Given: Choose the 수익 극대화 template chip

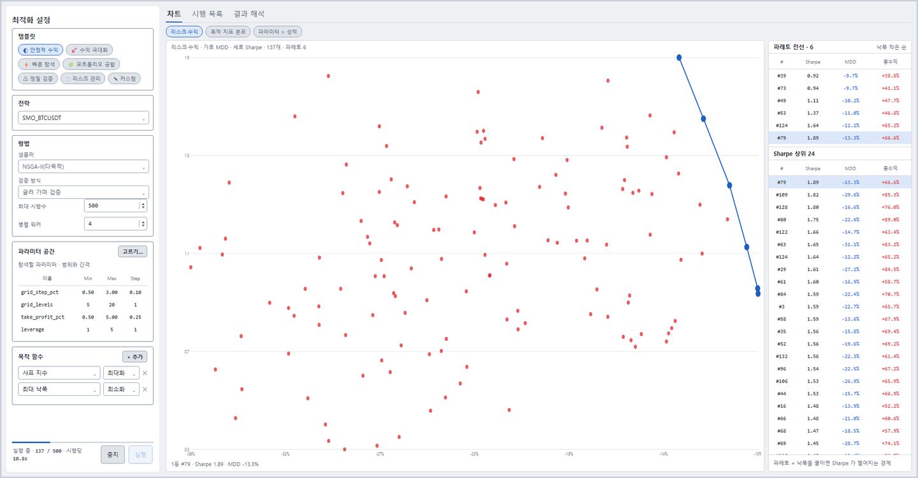Looking at the screenshot, I should [x=90, y=50].
